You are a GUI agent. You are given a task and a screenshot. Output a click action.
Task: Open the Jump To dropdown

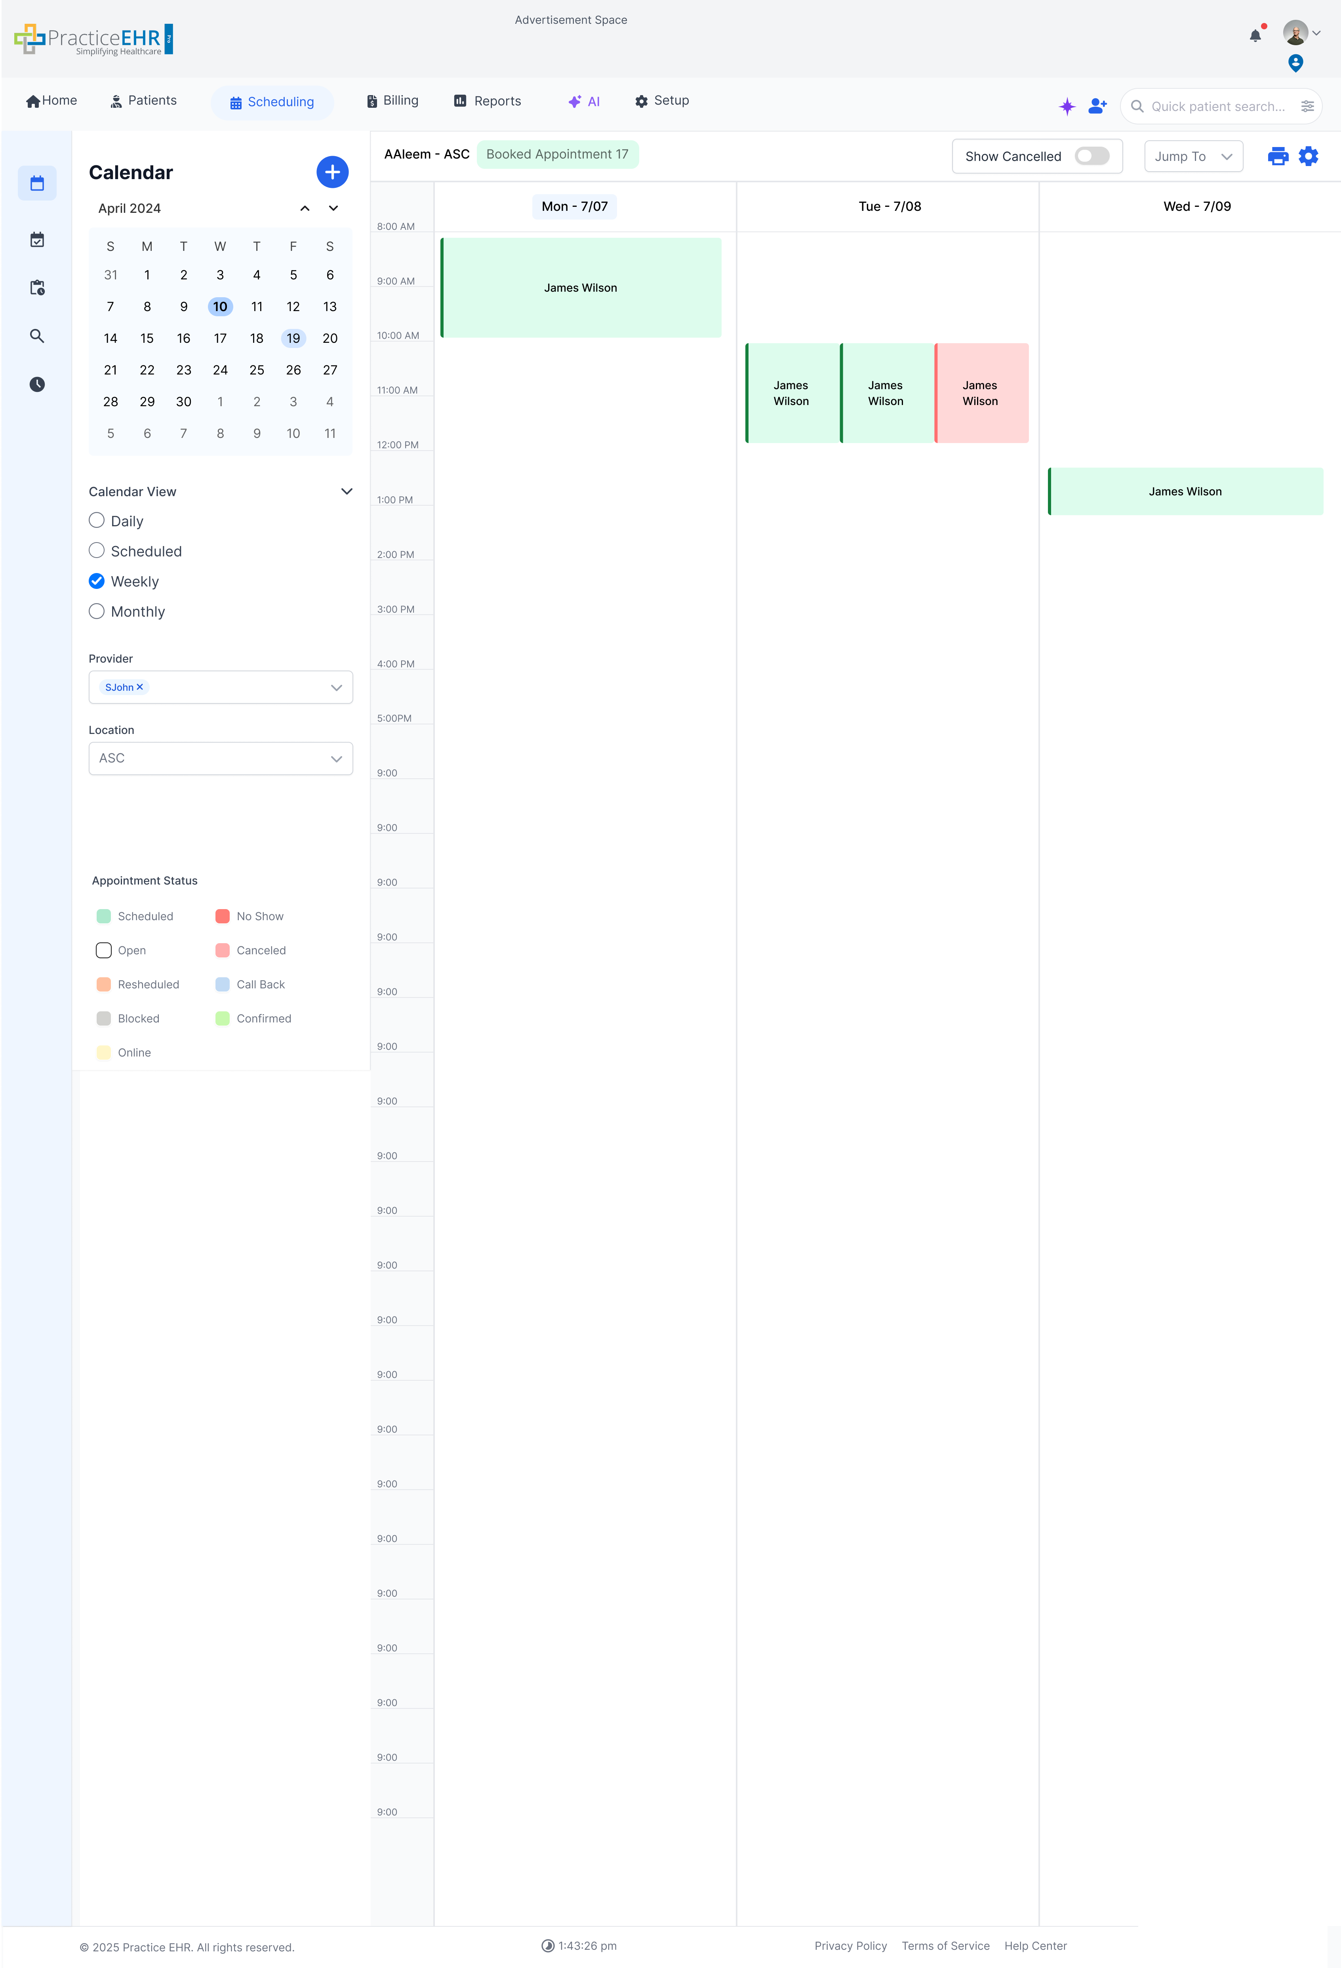(x=1193, y=156)
